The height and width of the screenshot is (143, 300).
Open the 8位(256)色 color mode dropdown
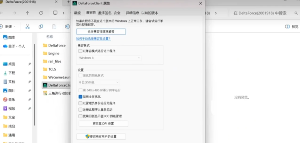click(x=99, y=82)
